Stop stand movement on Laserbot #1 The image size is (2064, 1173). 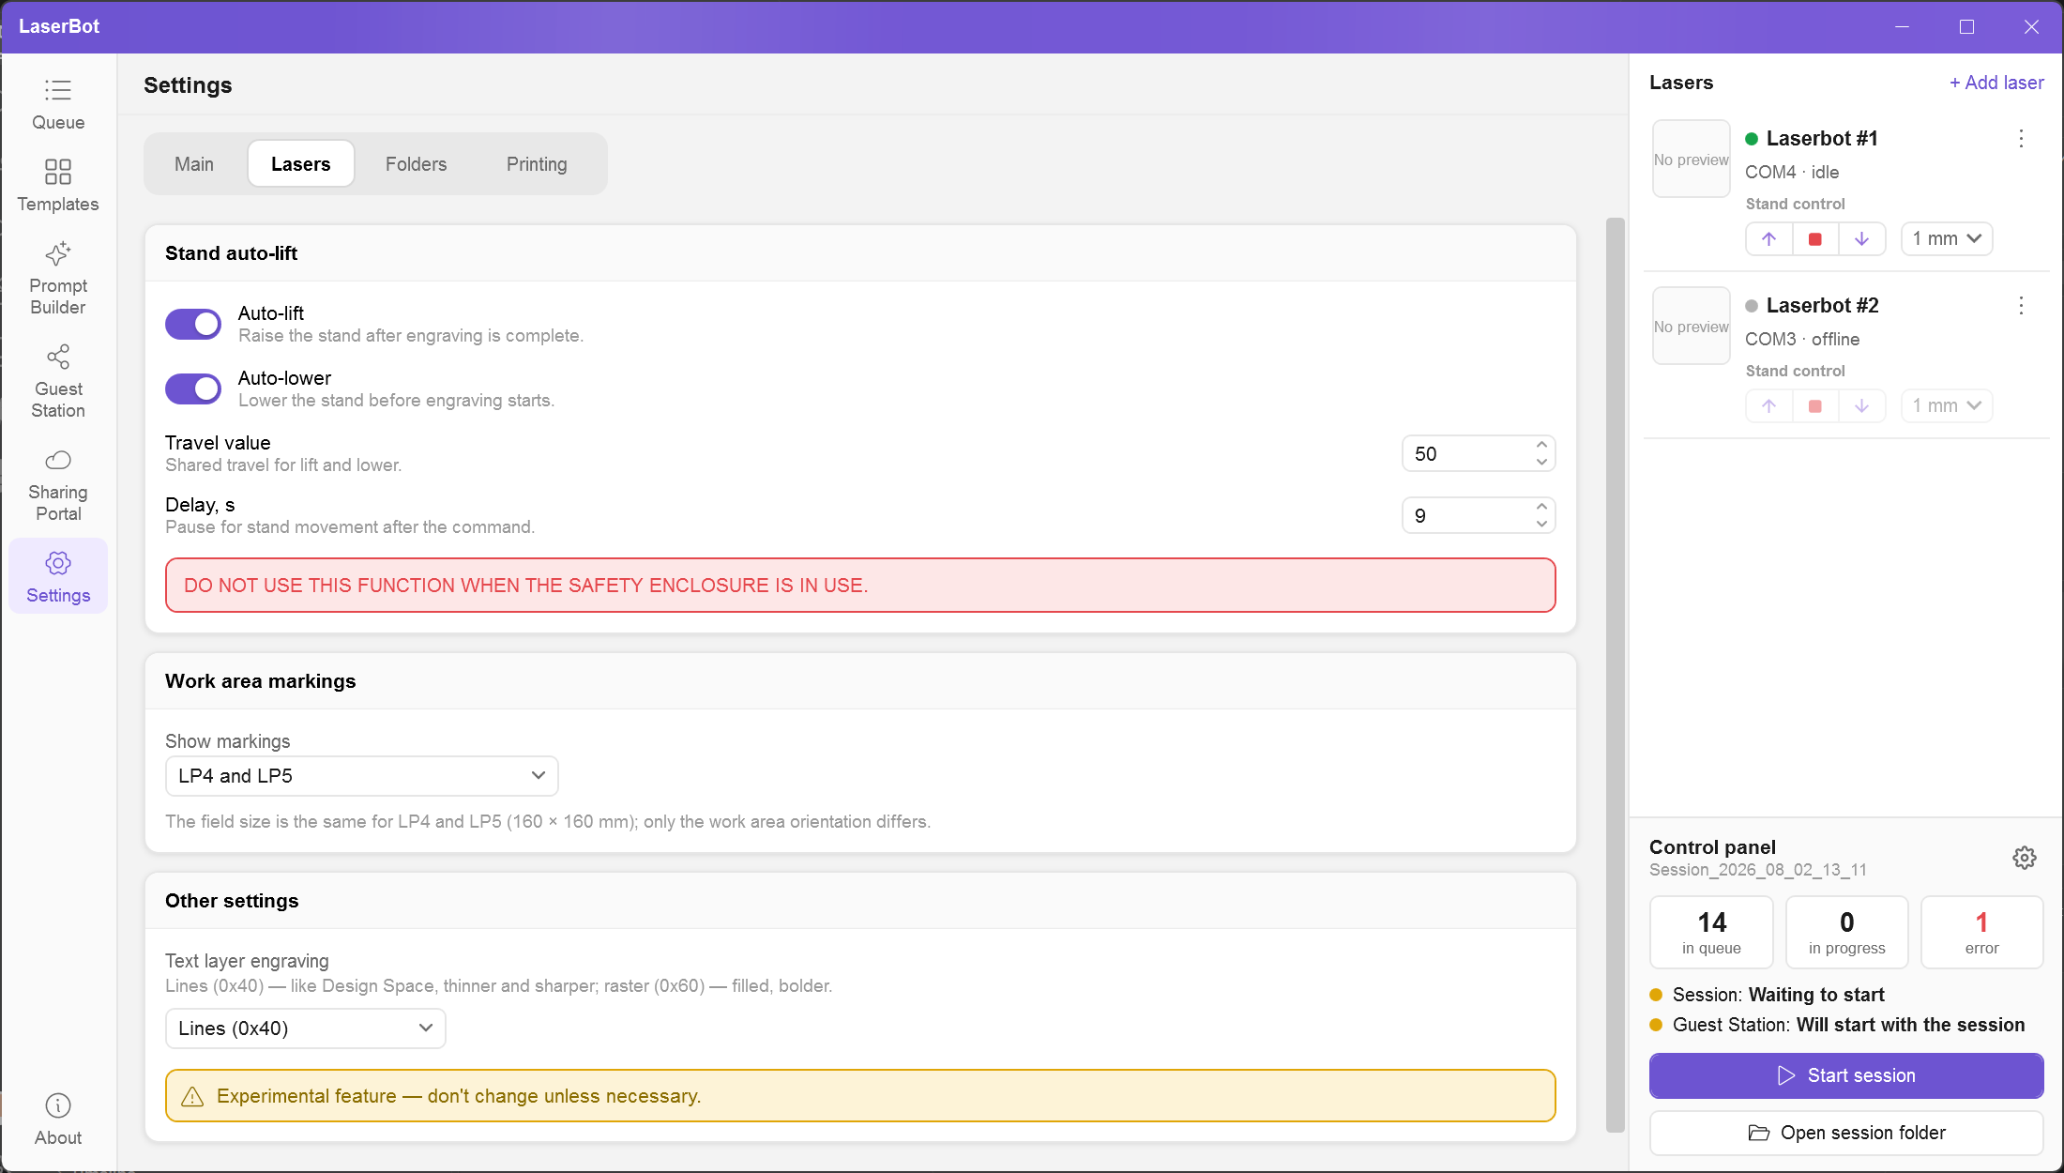tap(1815, 239)
